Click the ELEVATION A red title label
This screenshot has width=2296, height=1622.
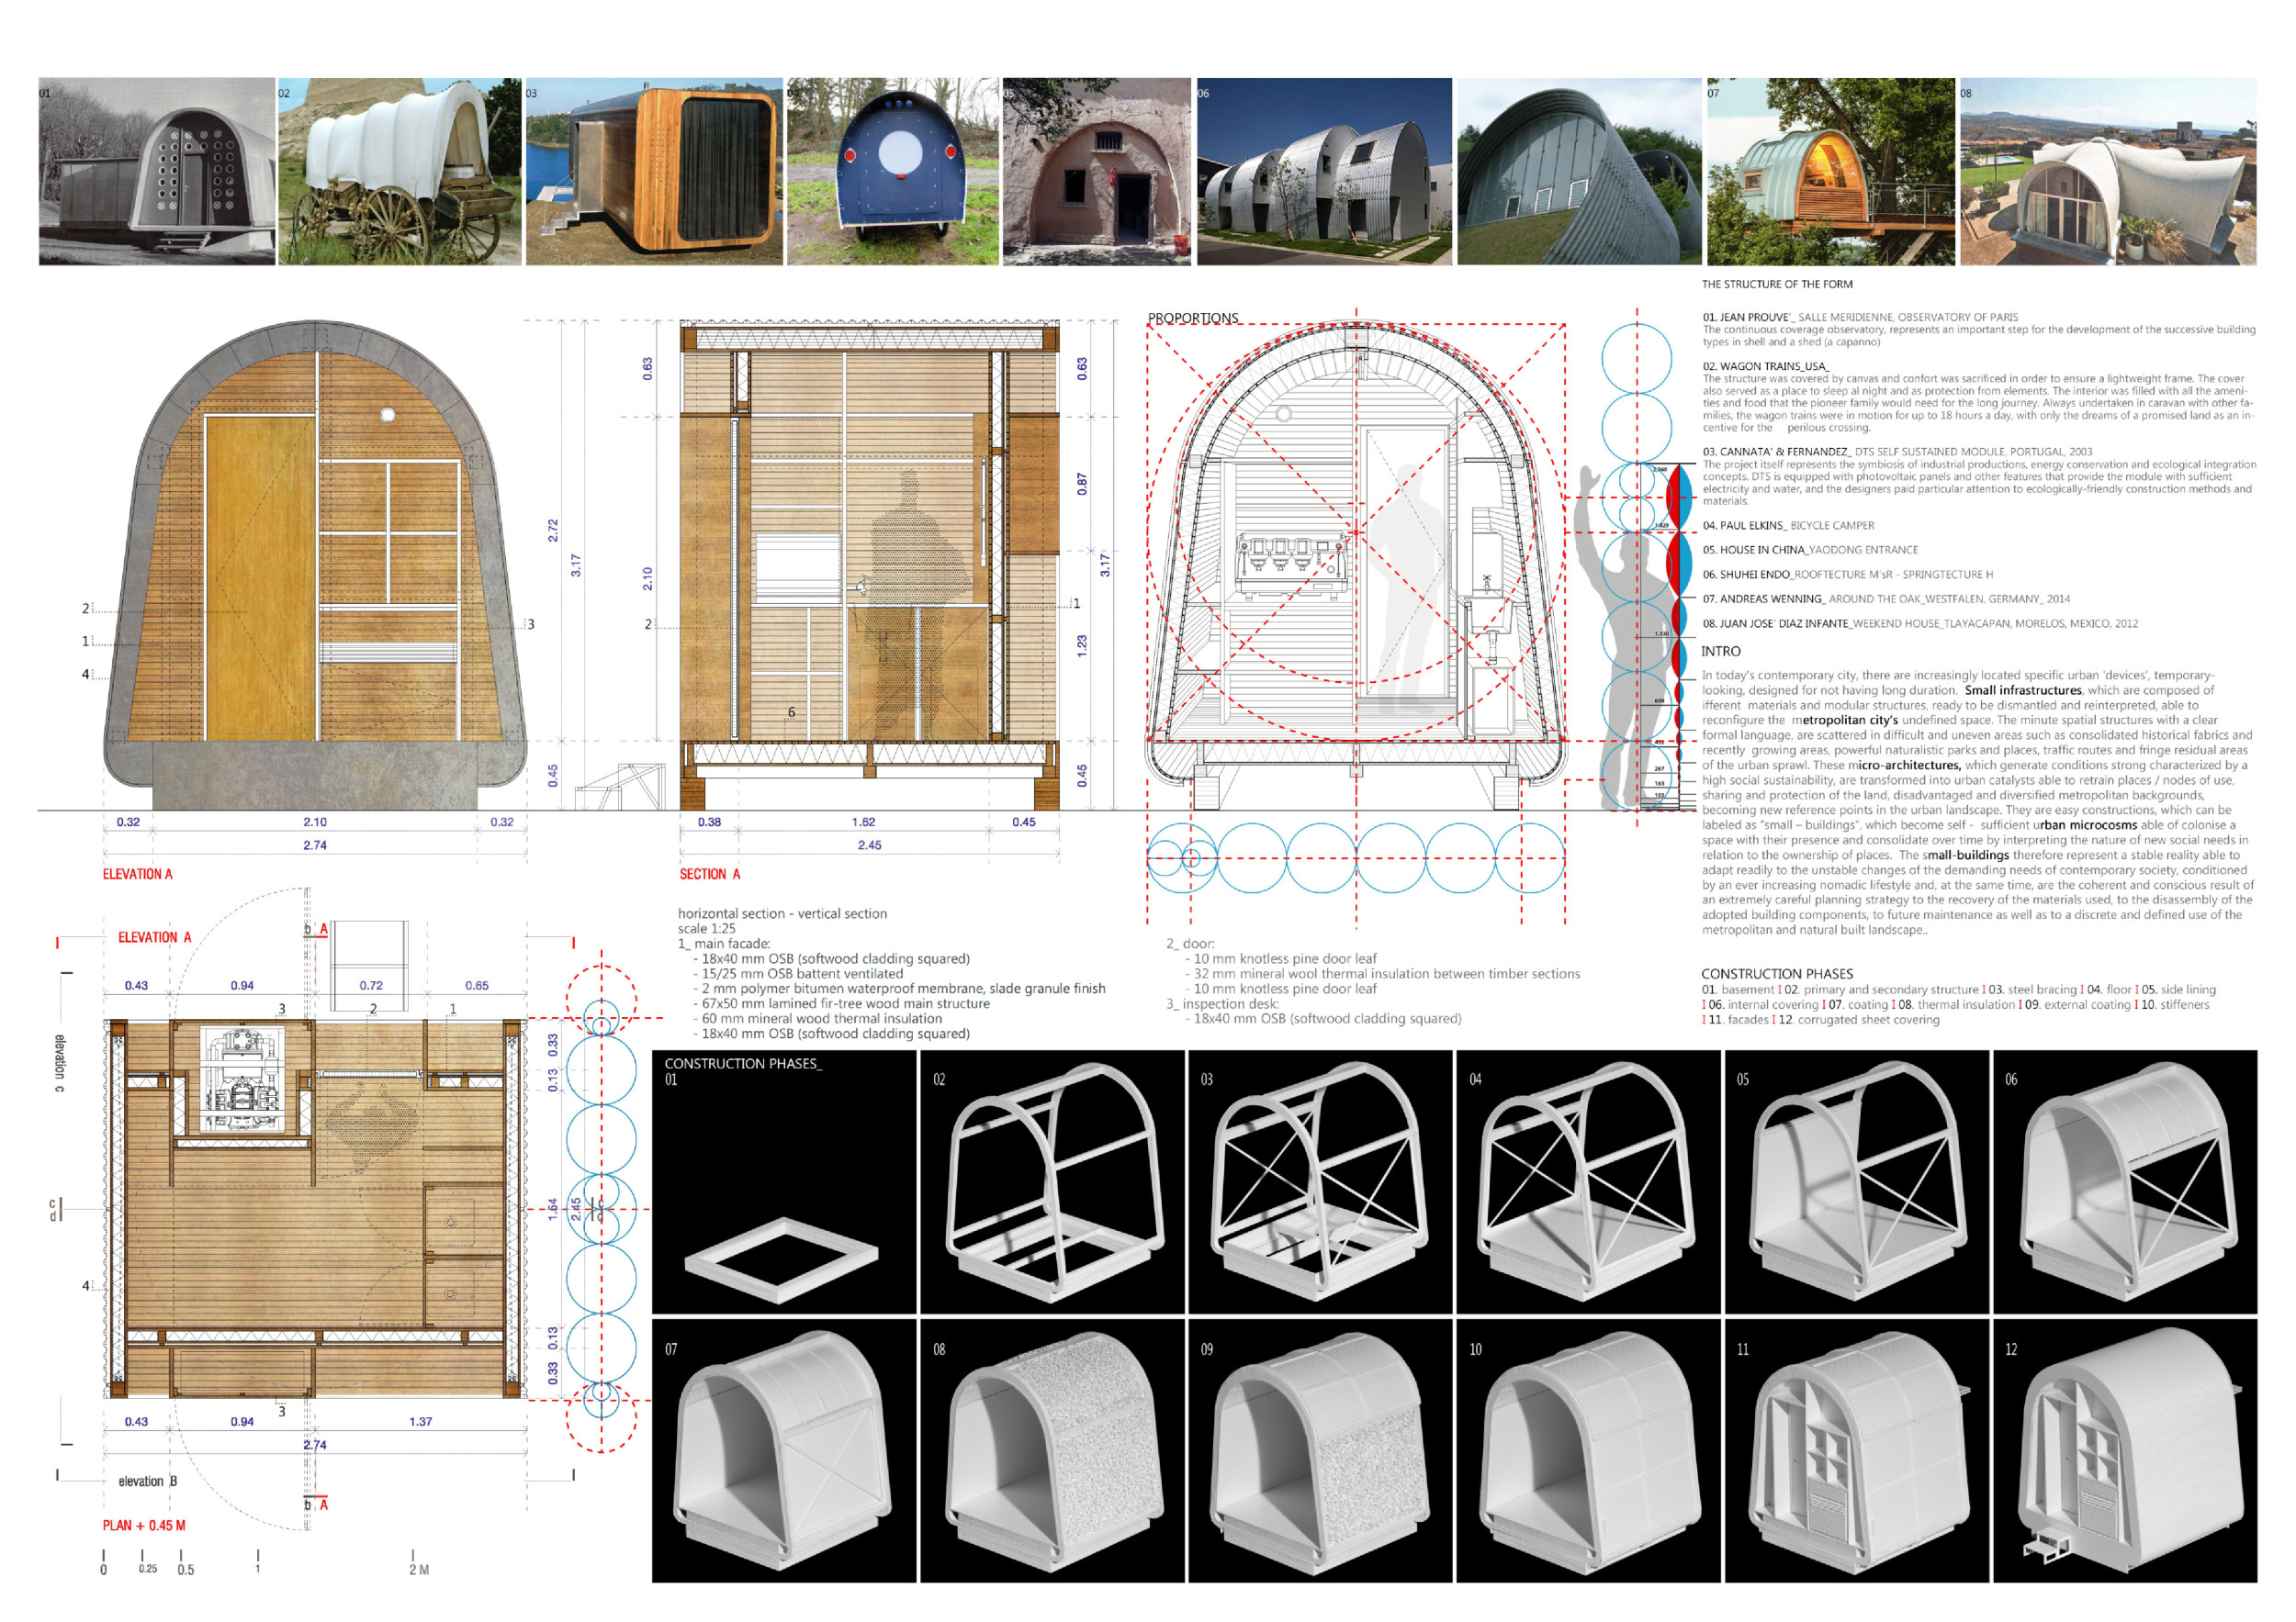(137, 875)
